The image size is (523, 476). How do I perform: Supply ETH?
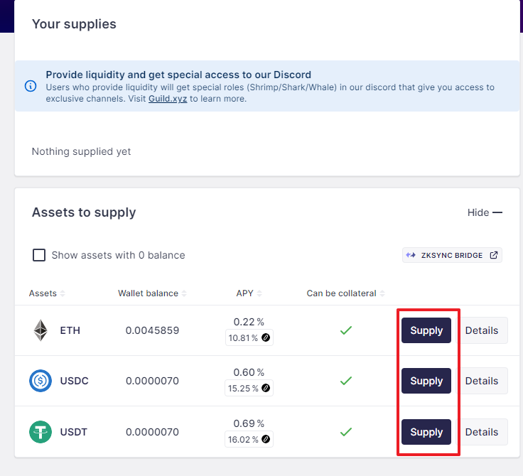(426, 330)
